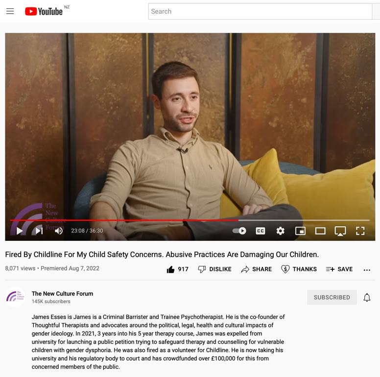Viewport: 380px width, 377px height.
Task: Skip to the next video
Action: [x=39, y=231]
